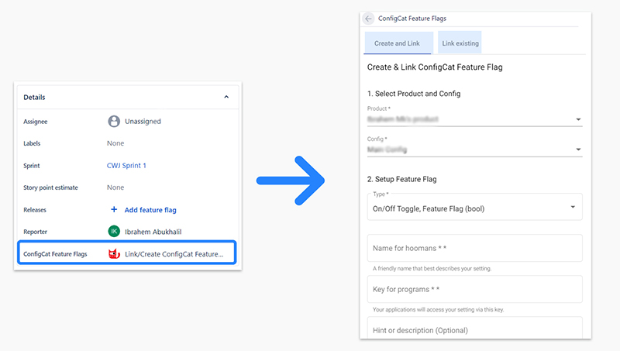Click the Unassigned avatar icon
The width and height of the screenshot is (620, 351).
pos(114,122)
